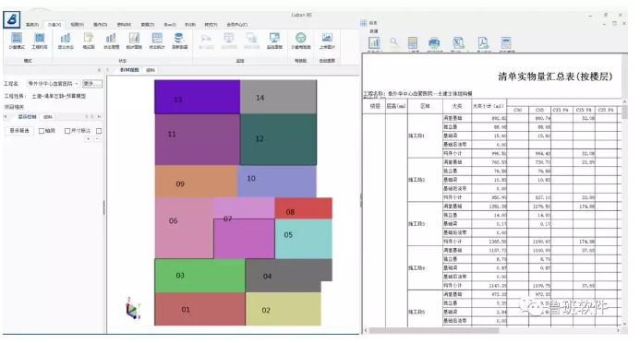The image size is (640, 343).
Task: Click the last-tab arrow in left panel tabs
Action: [x=99, y=117]
